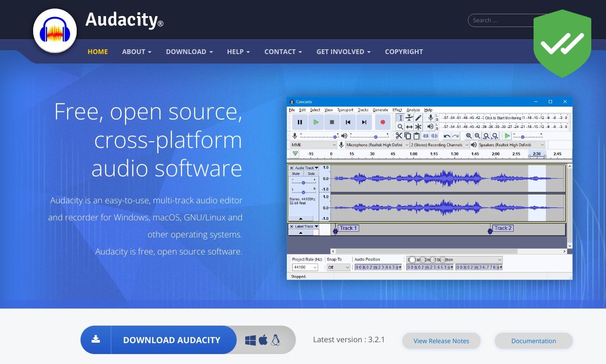Screen dimensions: 606x364
Task: Click the Fit Selection to Width icon
Action: click(486, 136)
